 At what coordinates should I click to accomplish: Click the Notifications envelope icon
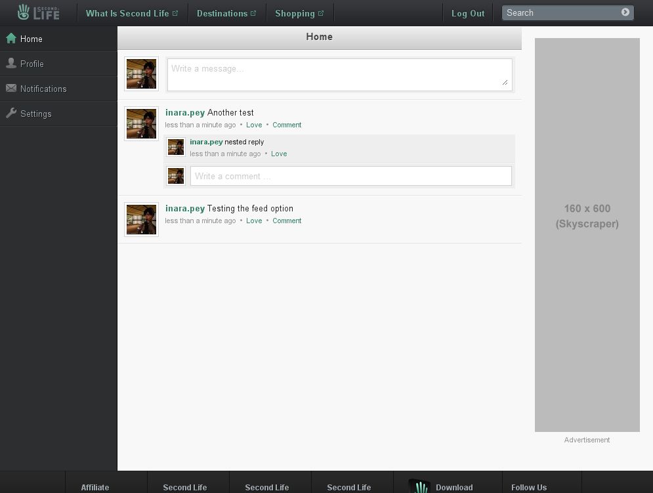point(11,89)
